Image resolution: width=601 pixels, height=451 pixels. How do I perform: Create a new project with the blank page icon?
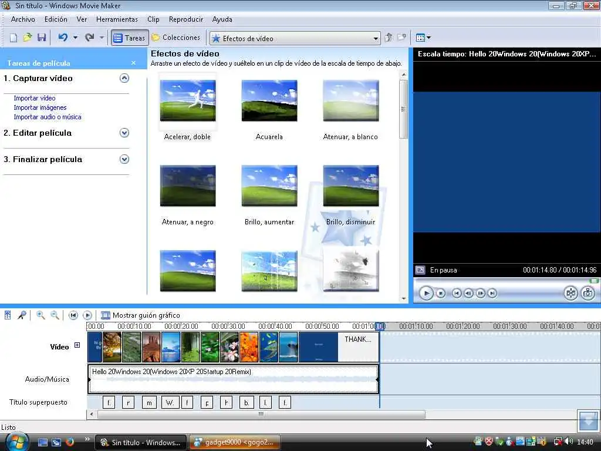tap(13, 38)
